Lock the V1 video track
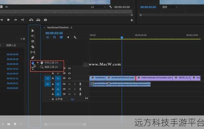 coord(53,78)
